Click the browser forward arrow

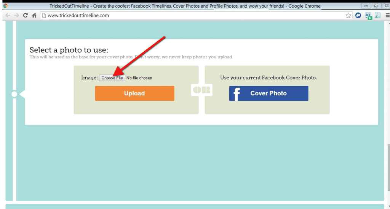pos(16,15)
